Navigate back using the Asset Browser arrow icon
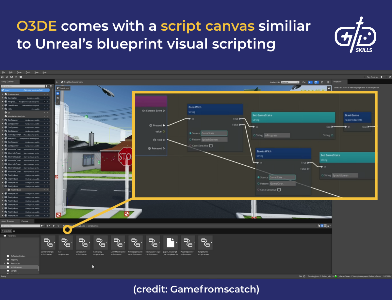Image resolution: width=392 pixels, height=300 pixels. pyautogui.click(x=54, y=226)
